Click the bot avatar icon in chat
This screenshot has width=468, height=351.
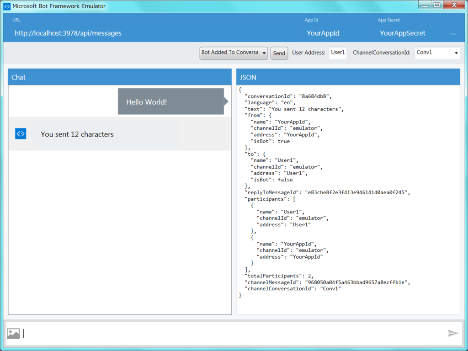click(x=21, y=133)
